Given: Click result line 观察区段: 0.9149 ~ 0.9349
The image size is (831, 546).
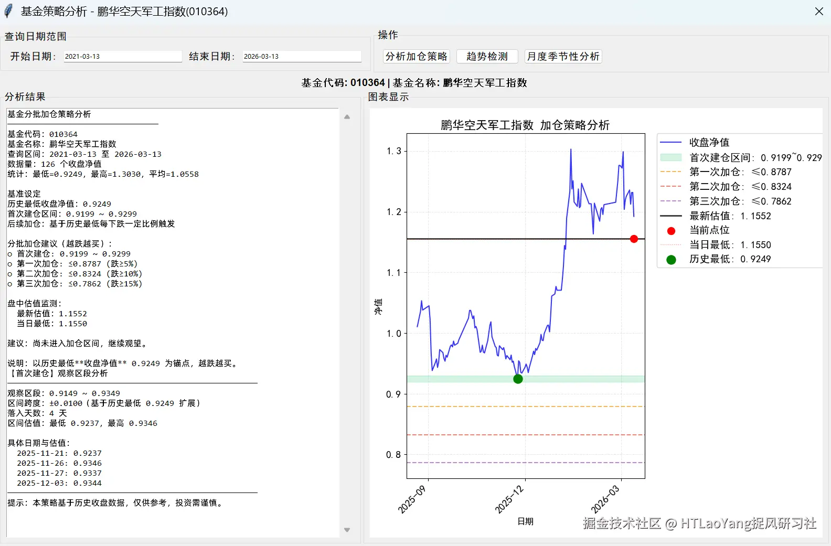Looking at the screenshot, I should pos(63,393).
